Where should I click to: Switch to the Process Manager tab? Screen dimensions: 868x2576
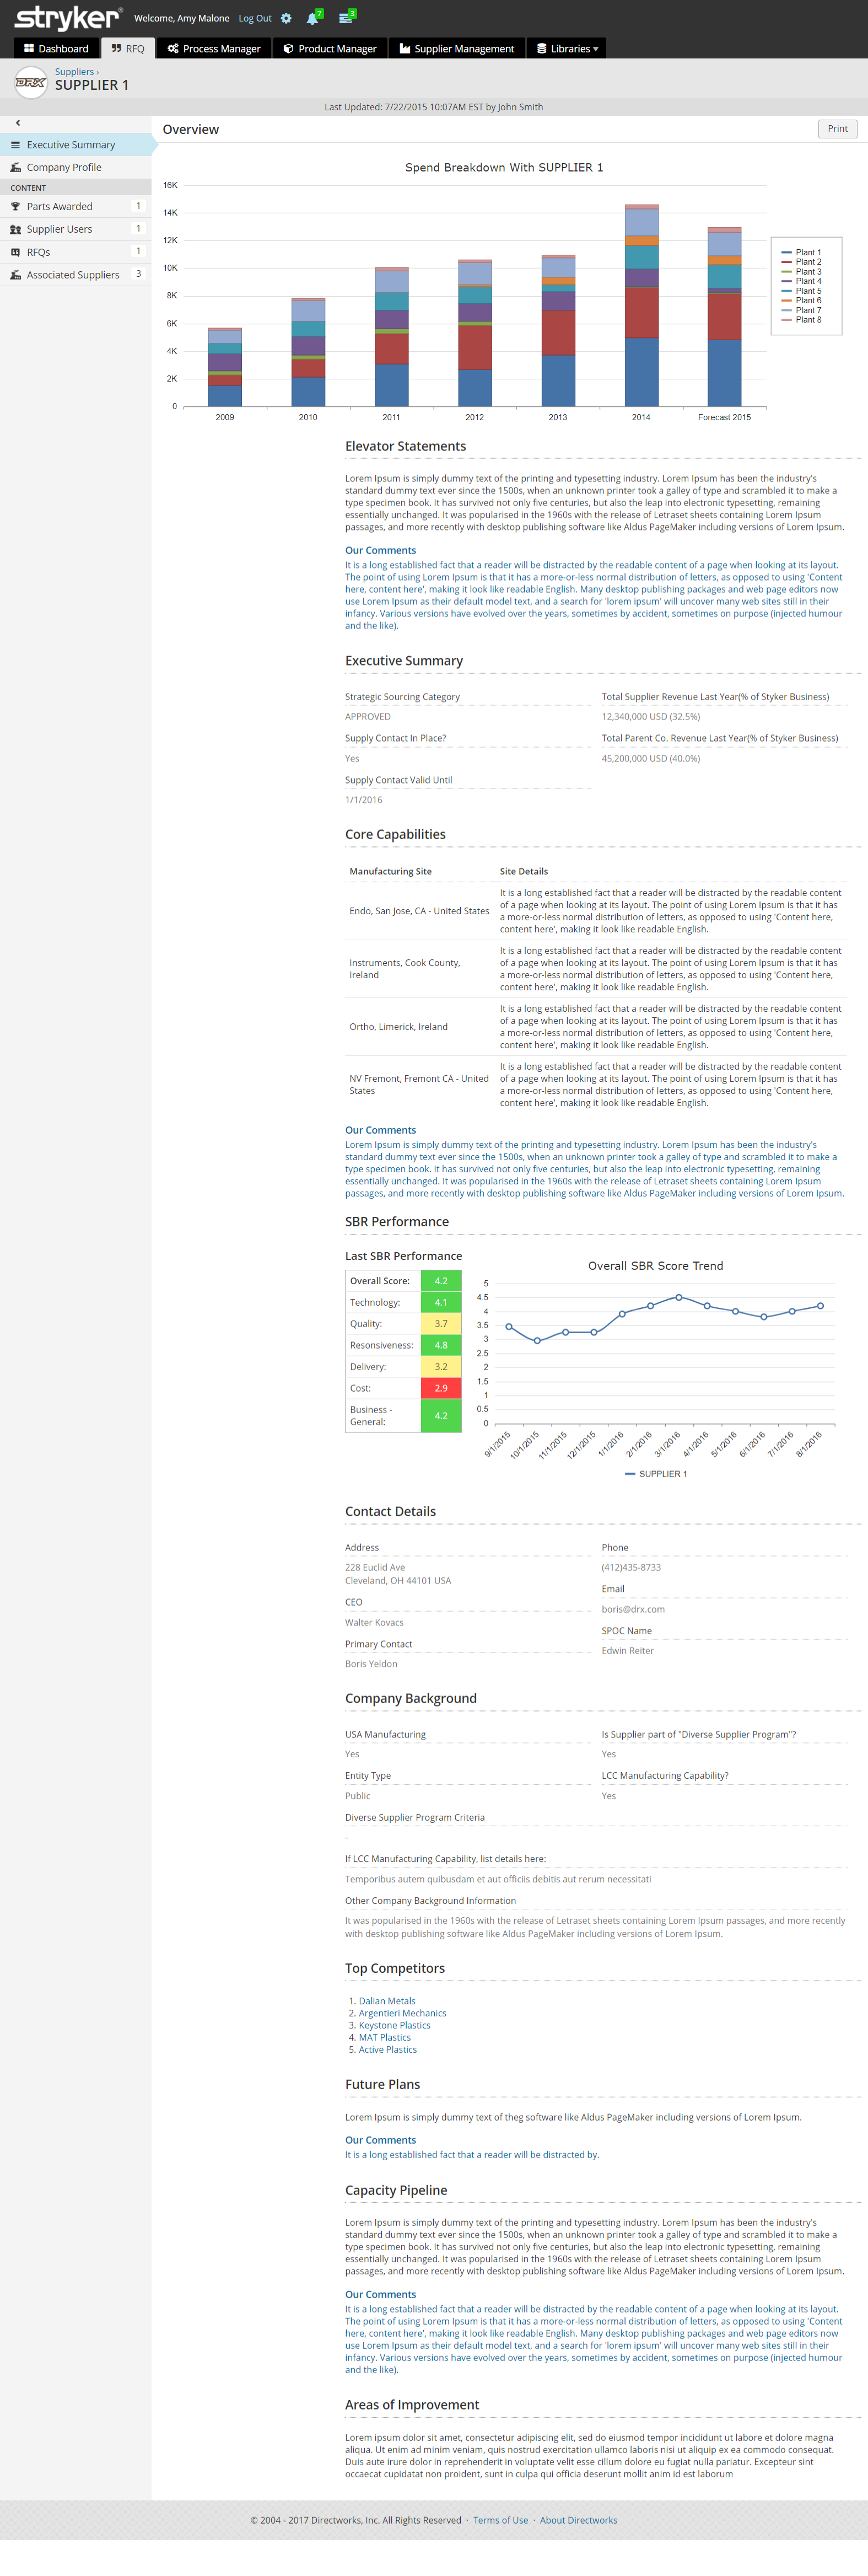[x=214, y=49]
